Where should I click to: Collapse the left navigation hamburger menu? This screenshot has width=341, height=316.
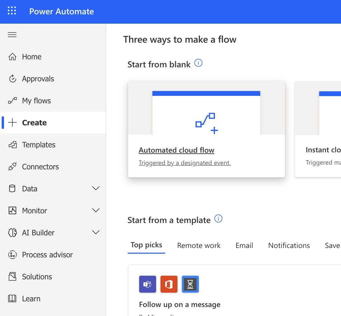(12, 35)
